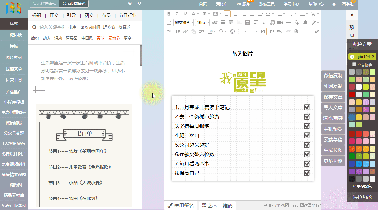The height and width of the screenshot is (210, 378).
Task: Expand editor to fullscreen
Action: point(317,31)
